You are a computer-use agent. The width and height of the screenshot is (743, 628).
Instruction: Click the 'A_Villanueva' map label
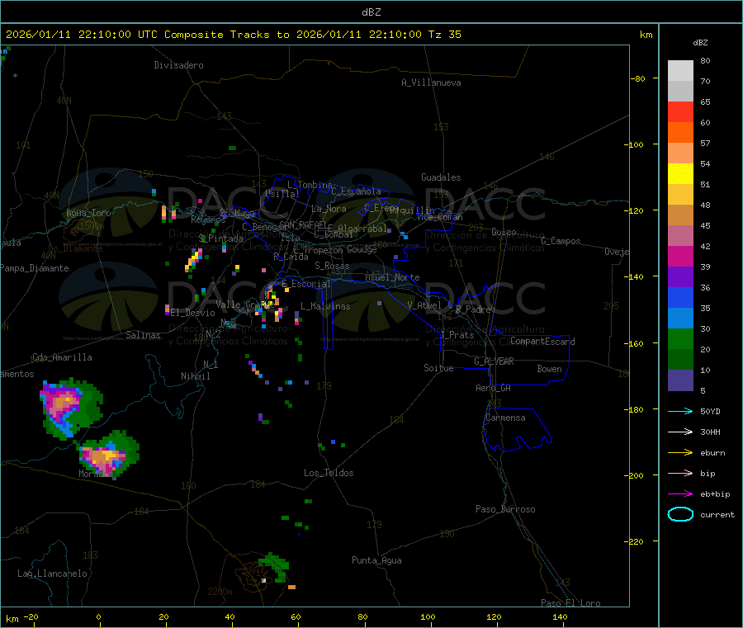[431, 83]
